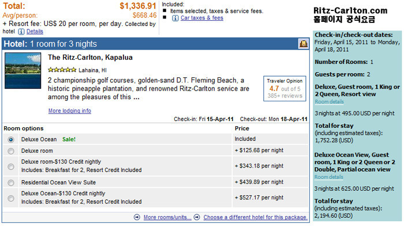Open the resort fee Details link
The image size is (404, 227).
click(x=35, y=31)
